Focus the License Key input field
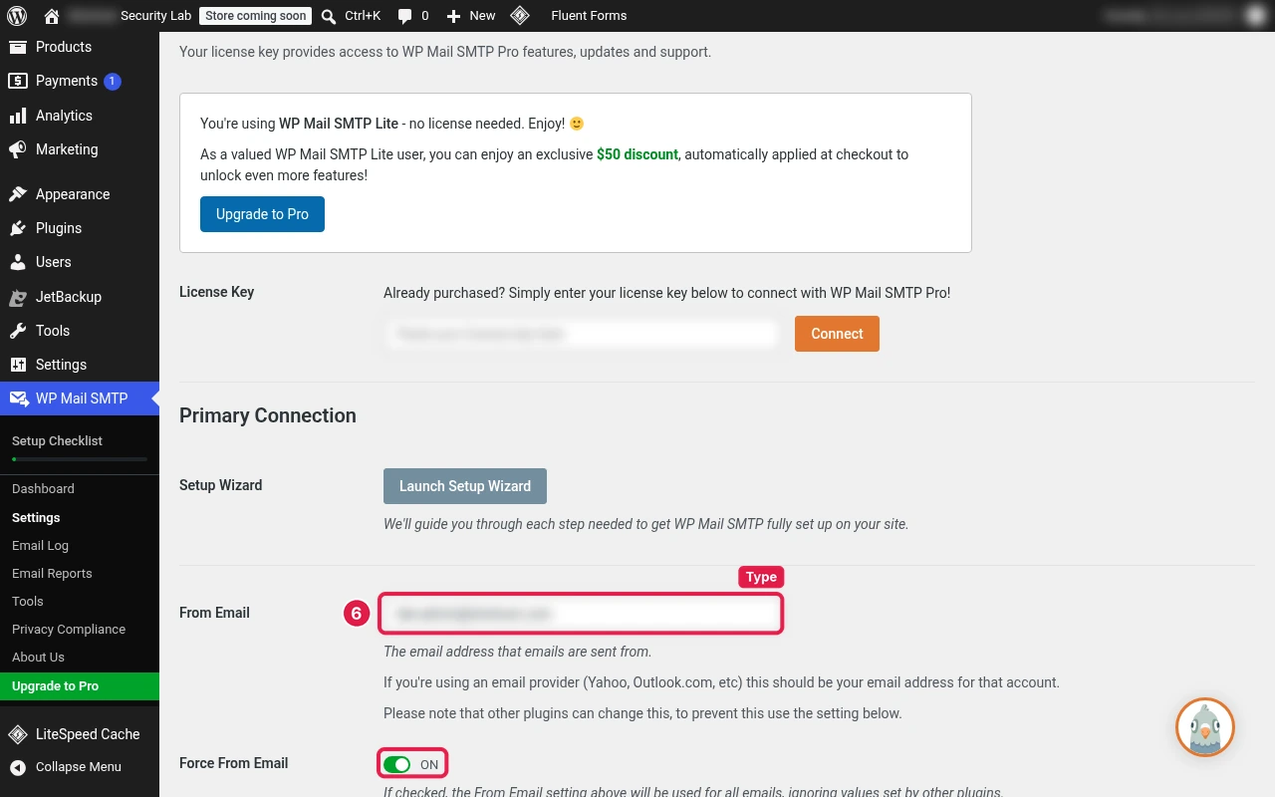 [581, 334]
